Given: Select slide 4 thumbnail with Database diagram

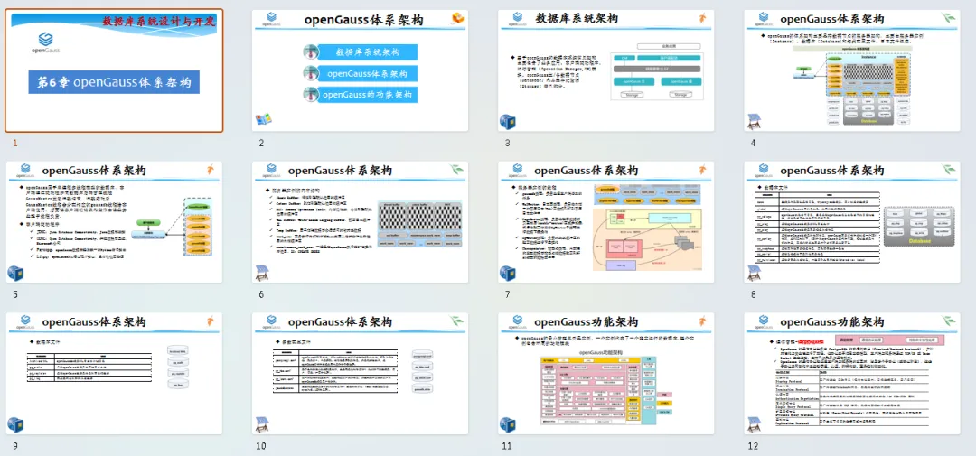Looking at the screenshot, I should coord(852,70).
